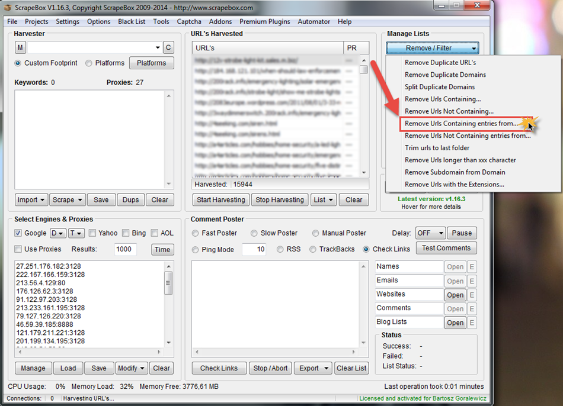The image size is (563, 406).
Task: Click the E button next to Names
Action: pos(472,267)
